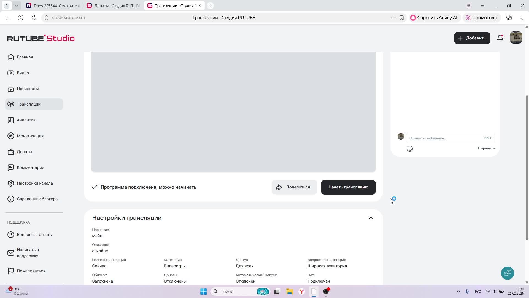Click Отправить to send chat message
The image size is (529, 298).
click(485, 148)
